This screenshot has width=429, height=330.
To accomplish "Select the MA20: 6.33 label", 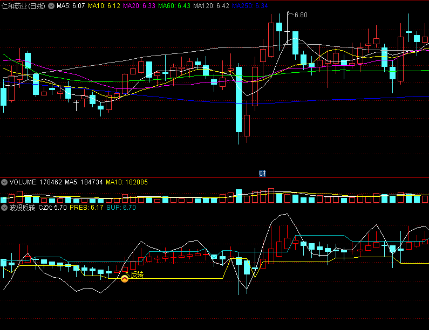I will [139, 6].
